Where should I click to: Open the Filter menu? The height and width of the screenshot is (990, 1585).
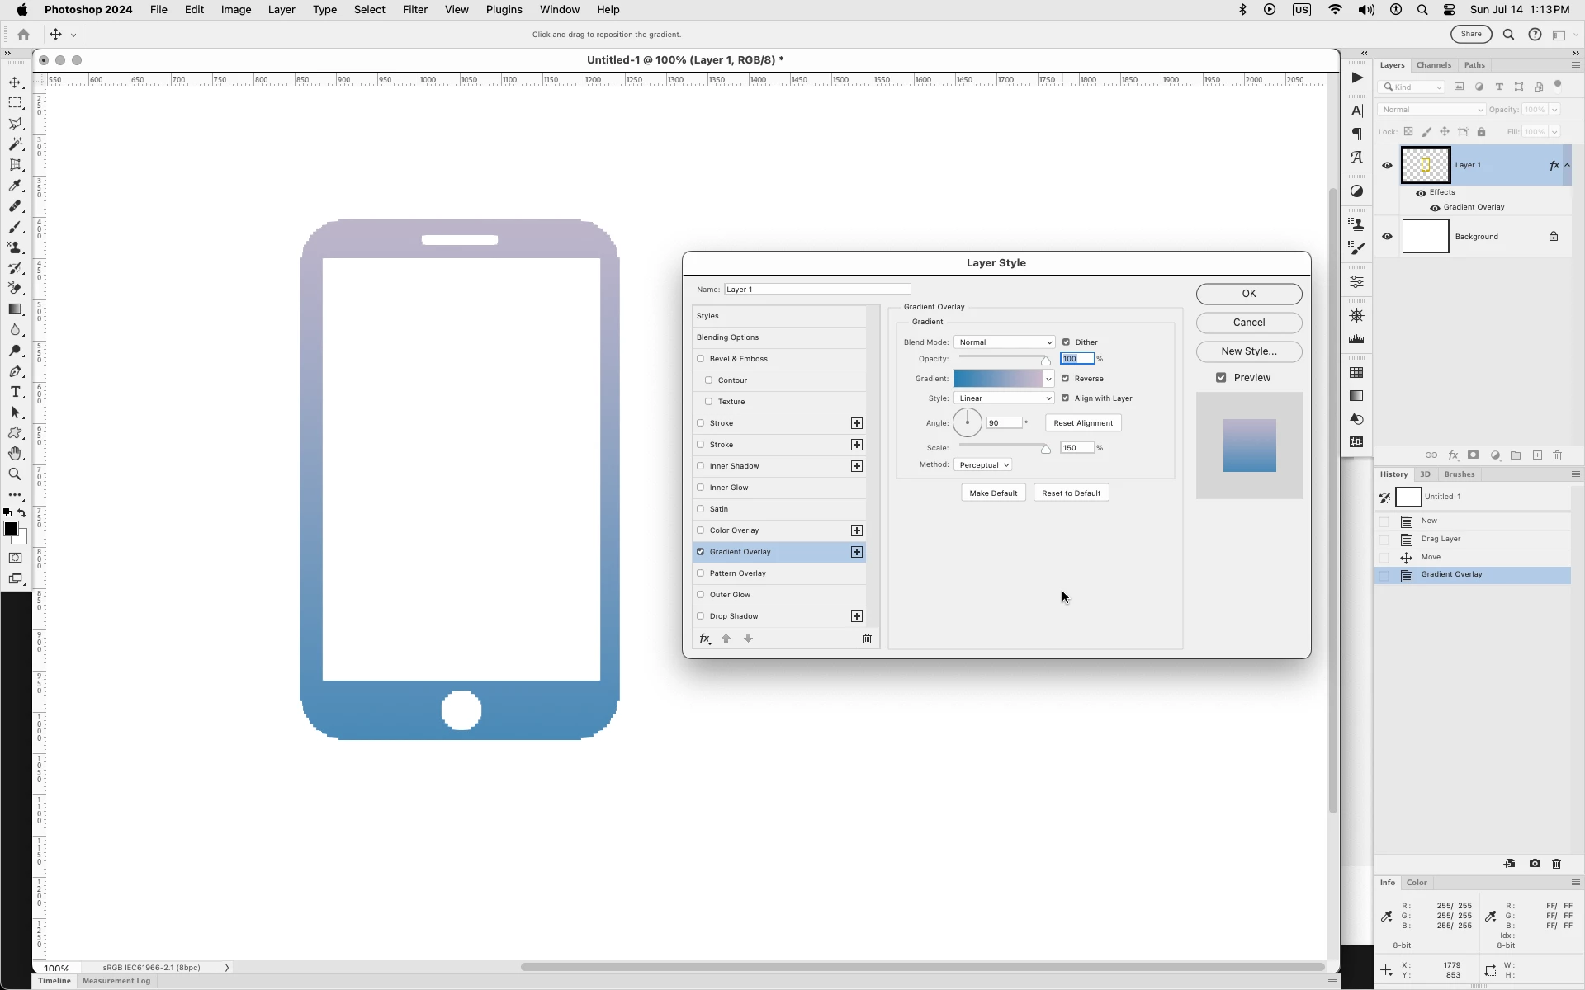(414, 10)
